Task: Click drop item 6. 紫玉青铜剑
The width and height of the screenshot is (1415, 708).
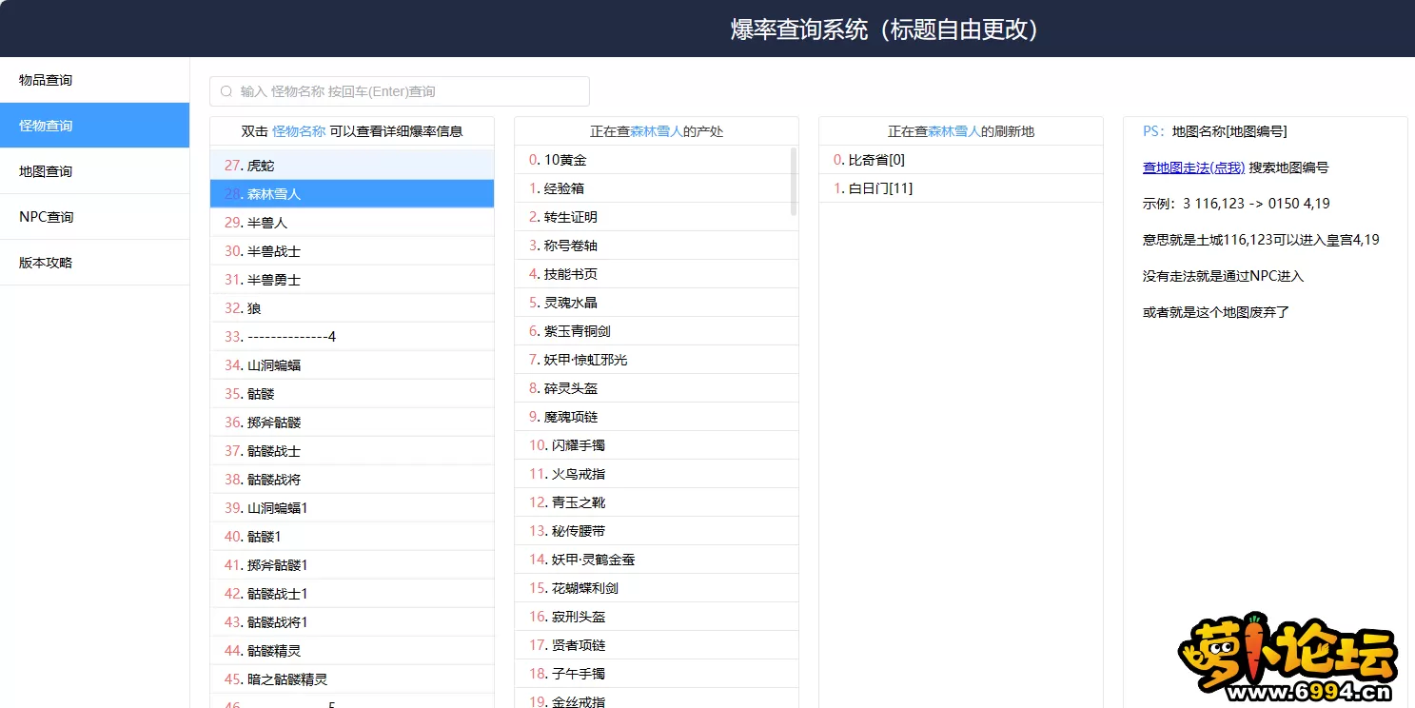Action: (657, 331)
